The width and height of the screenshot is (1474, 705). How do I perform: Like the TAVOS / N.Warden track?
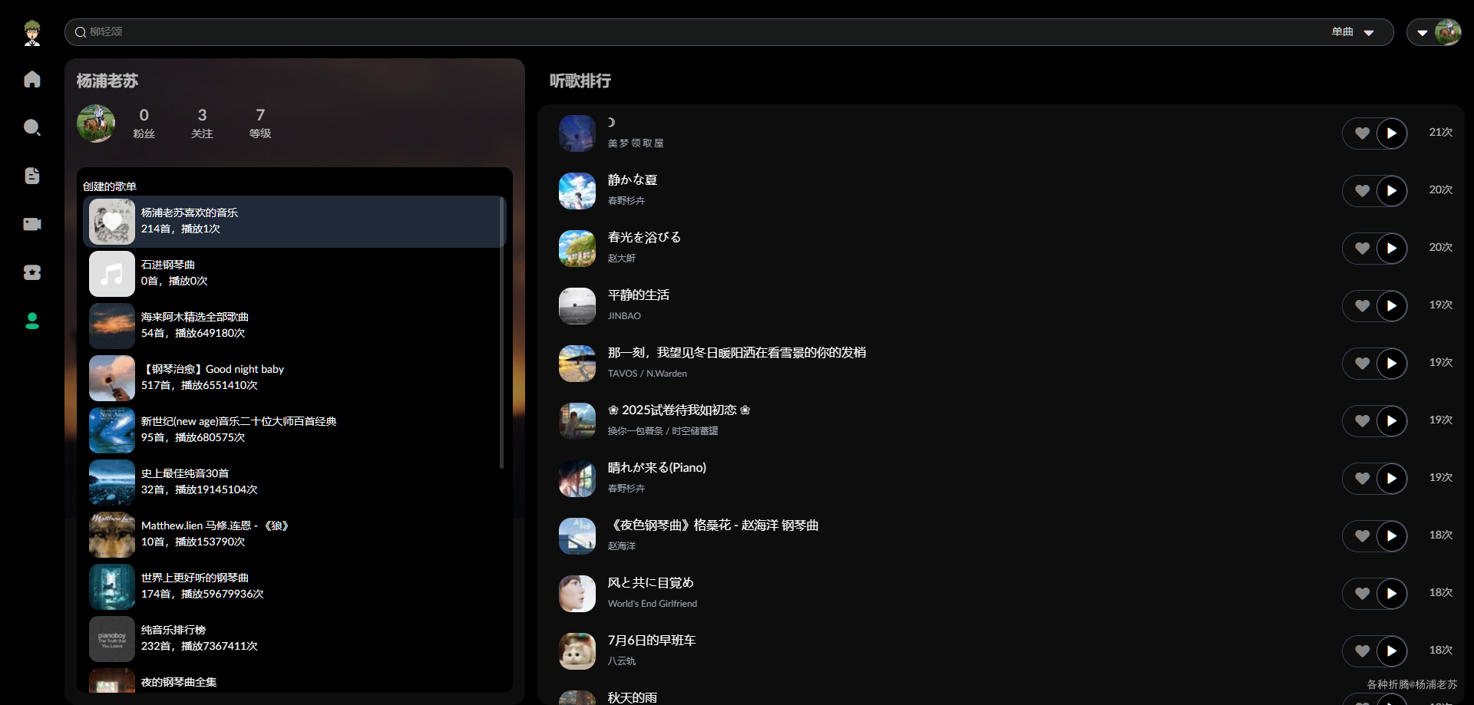[x=1362, y=364]
